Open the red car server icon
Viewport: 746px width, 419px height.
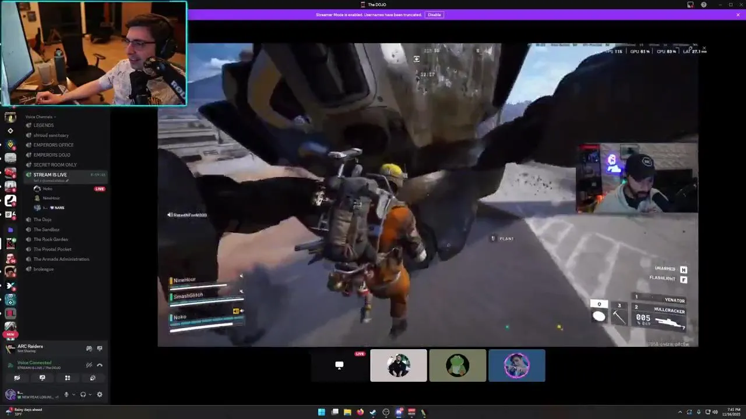click(10, 172)
